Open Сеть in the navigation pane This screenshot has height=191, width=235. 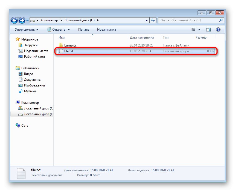point(25,126)
